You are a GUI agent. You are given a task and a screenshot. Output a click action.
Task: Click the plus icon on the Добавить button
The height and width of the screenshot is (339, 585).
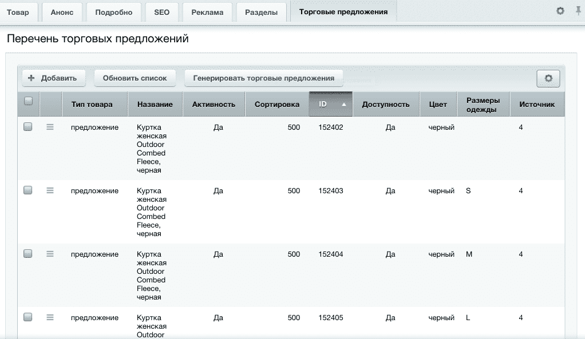click(x=31, y=78)
